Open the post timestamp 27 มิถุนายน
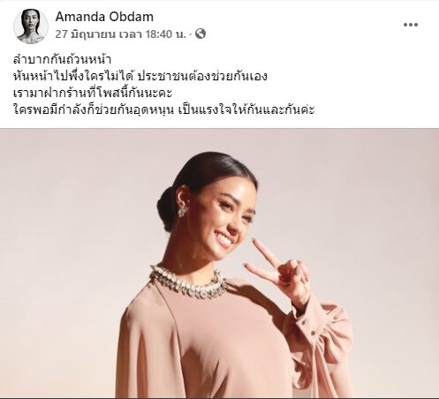This screenshot has height=399, width=439. click(85, 34)
